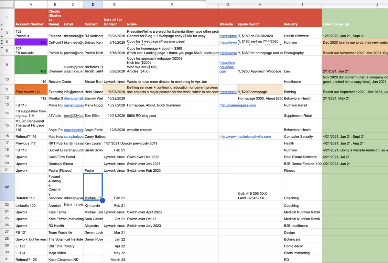Select column J header

coord(355,4)
